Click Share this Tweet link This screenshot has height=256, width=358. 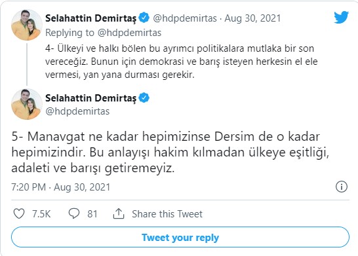[167, 214]
